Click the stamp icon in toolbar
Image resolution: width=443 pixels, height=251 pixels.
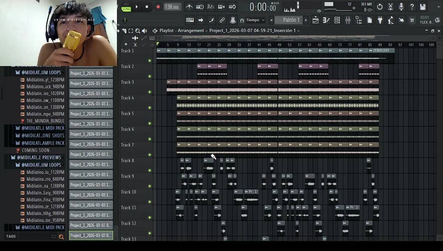click(233, 20)
